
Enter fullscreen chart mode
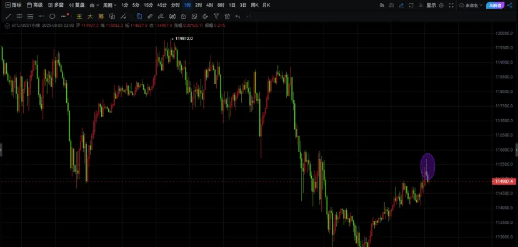tap(451, 5)
